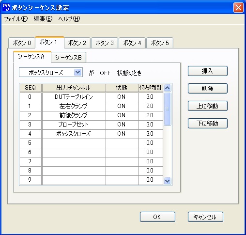Switch to the ボタン 3 tab
Viewport: 246px width, 235px height.
click(105, 43)
